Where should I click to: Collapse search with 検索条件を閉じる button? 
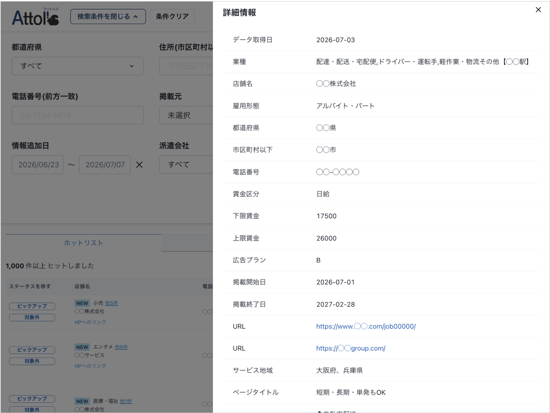tap(108, 17)
